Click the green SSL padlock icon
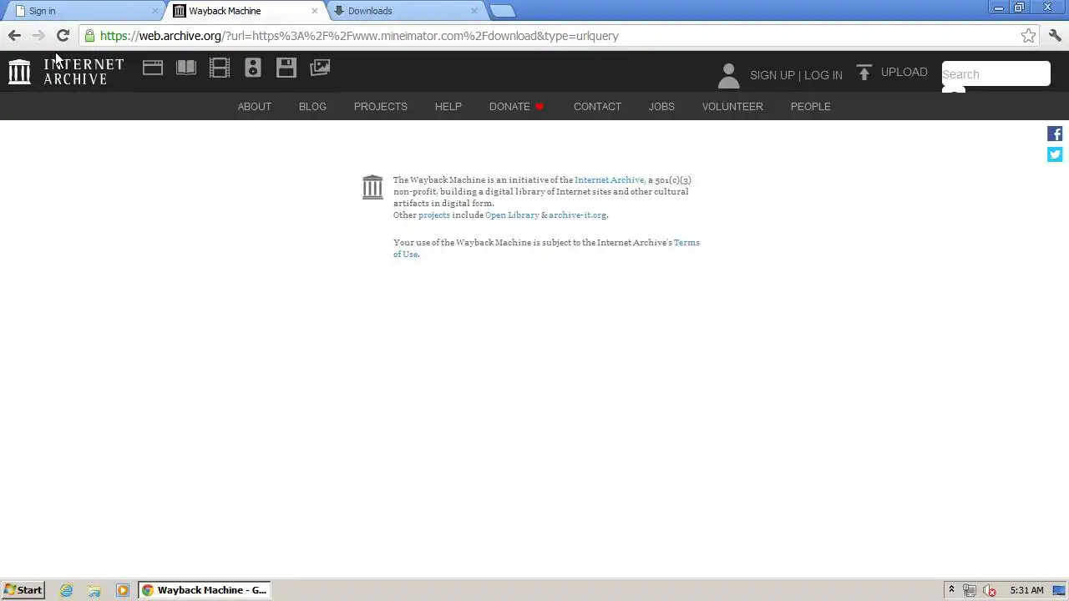Image resolution: width=1069 pixels, height=601 pixels. [89, 36]
